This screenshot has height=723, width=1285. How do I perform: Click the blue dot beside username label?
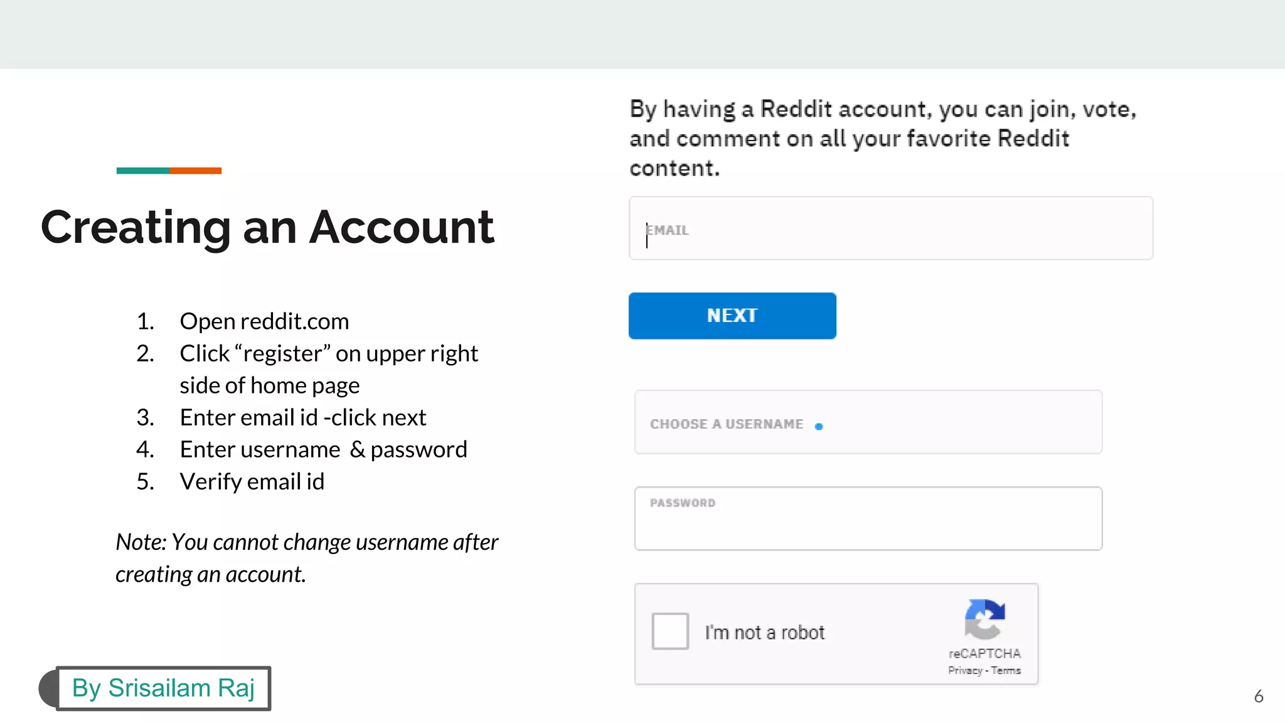(819, 427)
